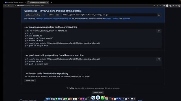The height and width of the screenshot is (101, 181).
Task: Reload the GitHub page
Action: (x=11, y=6)
